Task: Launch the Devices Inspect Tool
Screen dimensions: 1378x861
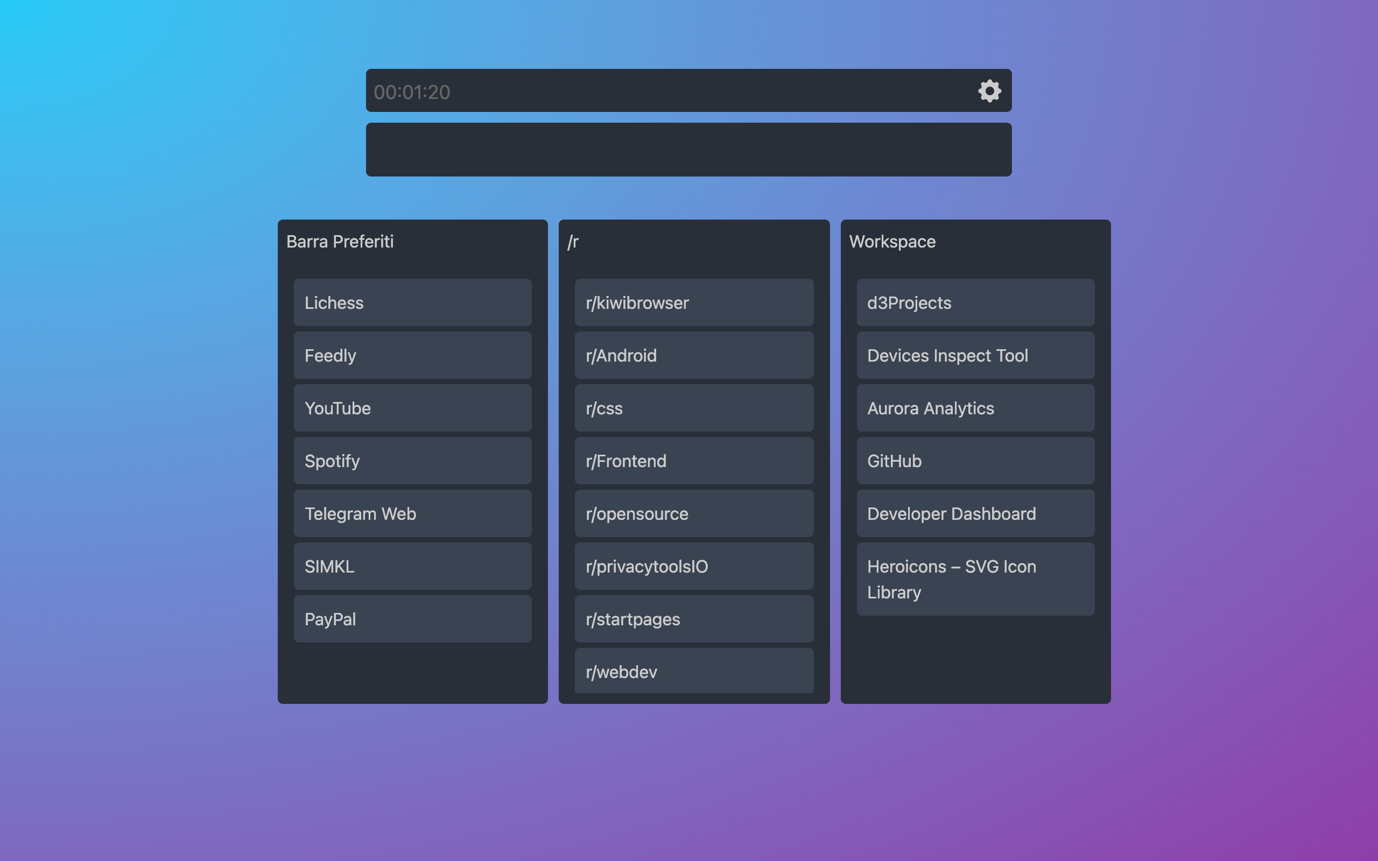Action: point(975,355)
